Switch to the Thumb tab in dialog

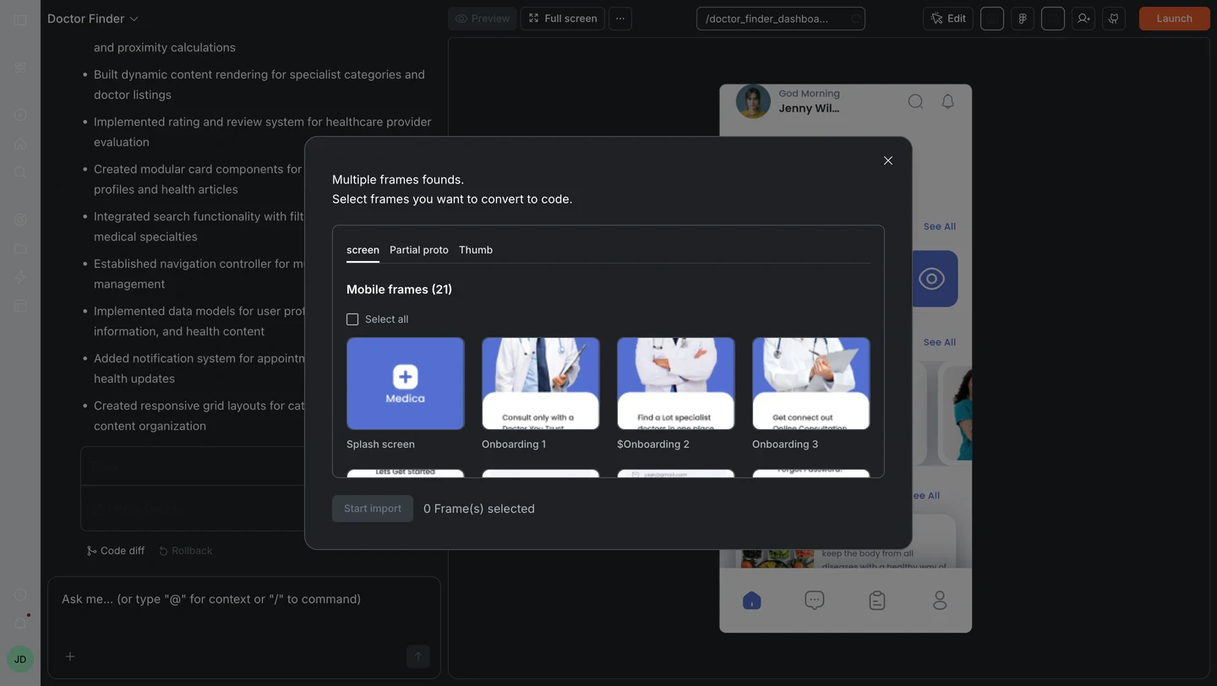coord(475,250)
